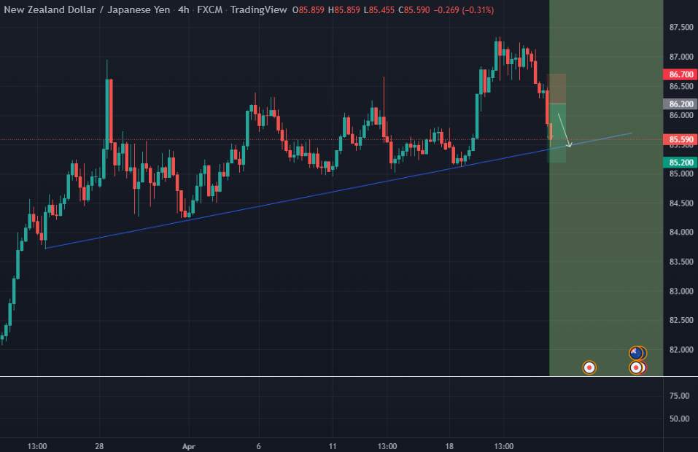This screenshot has height=452, width=698.
Task: Click the 84.500 price axis label
Action: click(681, 203)
